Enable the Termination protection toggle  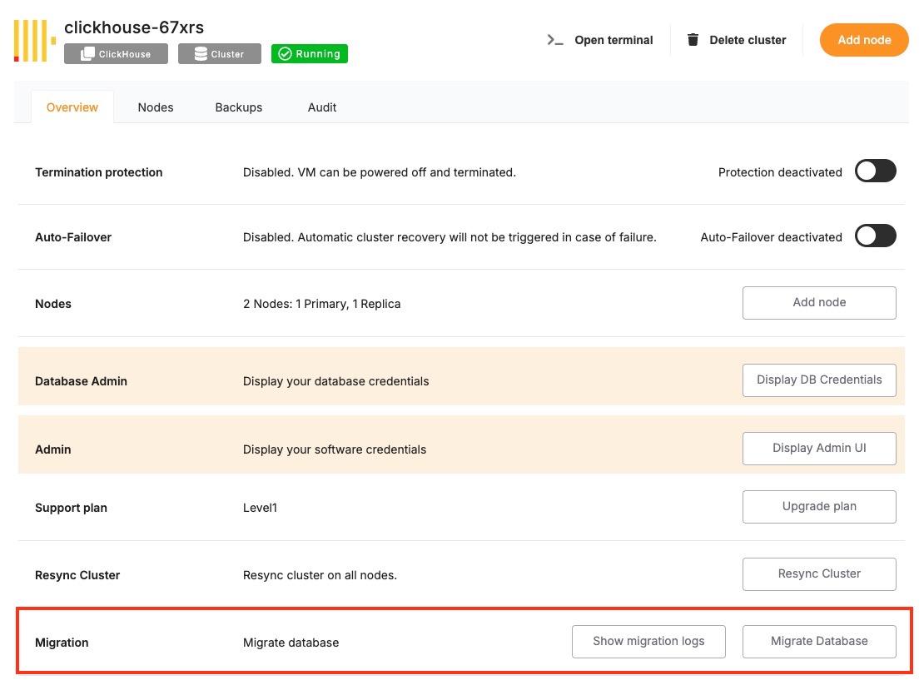875,171
